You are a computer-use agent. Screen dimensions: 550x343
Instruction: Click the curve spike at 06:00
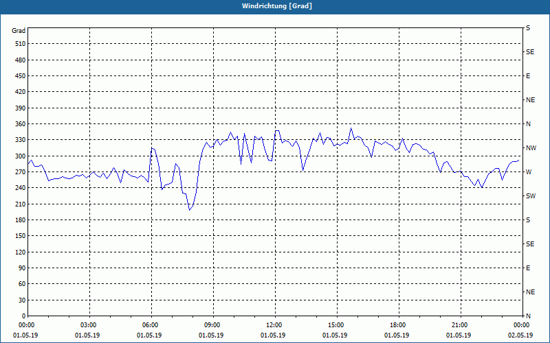(x=152, y=148)
